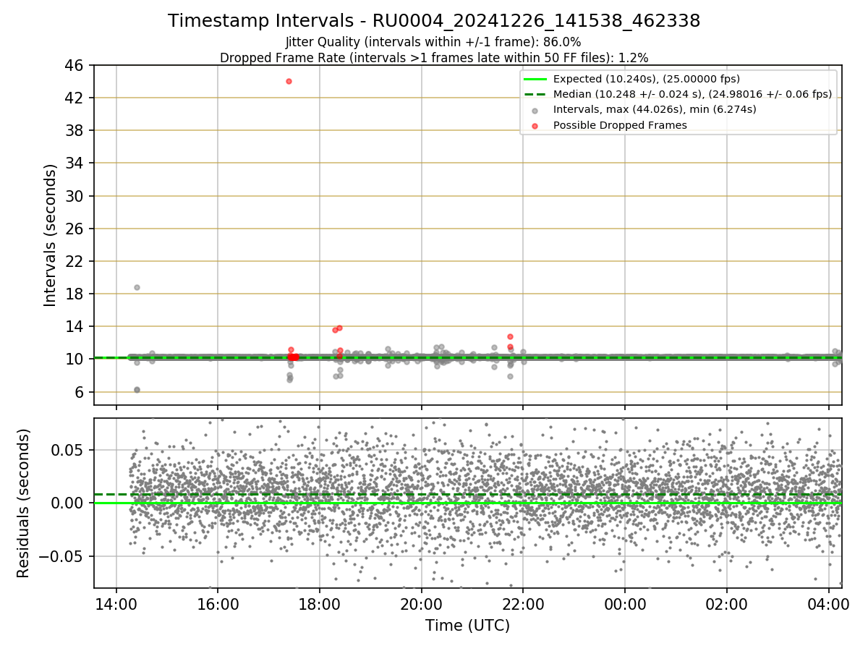Click the "Jitter Quality" subtitle line
This screenshot has width=868, height=651.
pyautogui.click(x=433, y=42)
